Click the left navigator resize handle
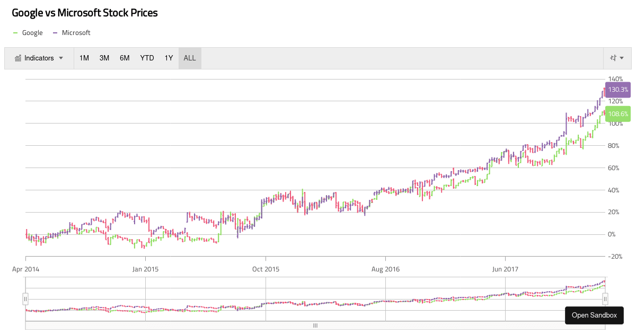The height and width of the screenshot is (334, 636). coord(25,299)
